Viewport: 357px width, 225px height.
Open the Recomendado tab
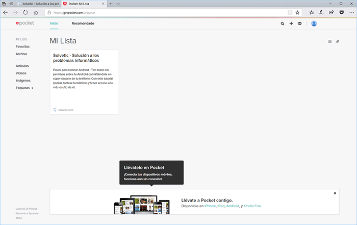pos(83,23)
